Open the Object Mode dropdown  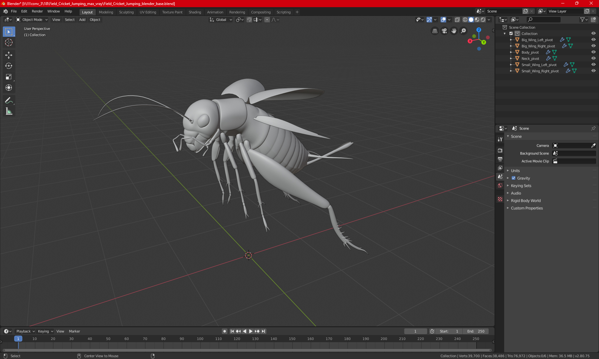click(x=32, y=19)
